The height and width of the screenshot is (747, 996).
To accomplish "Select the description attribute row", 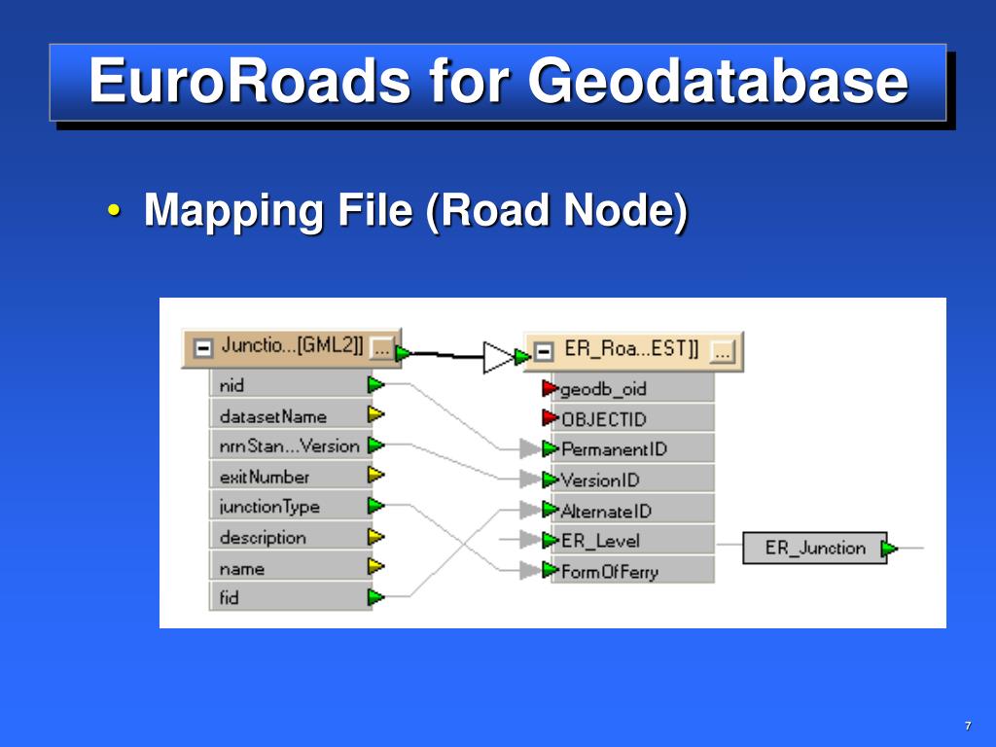I will tap(290, 537).
